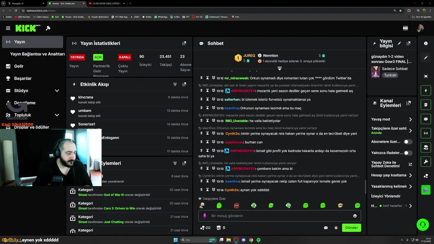Pop out the moderator Eylemleri panel
The image size is (434, 244).
(x=184, y=163)
